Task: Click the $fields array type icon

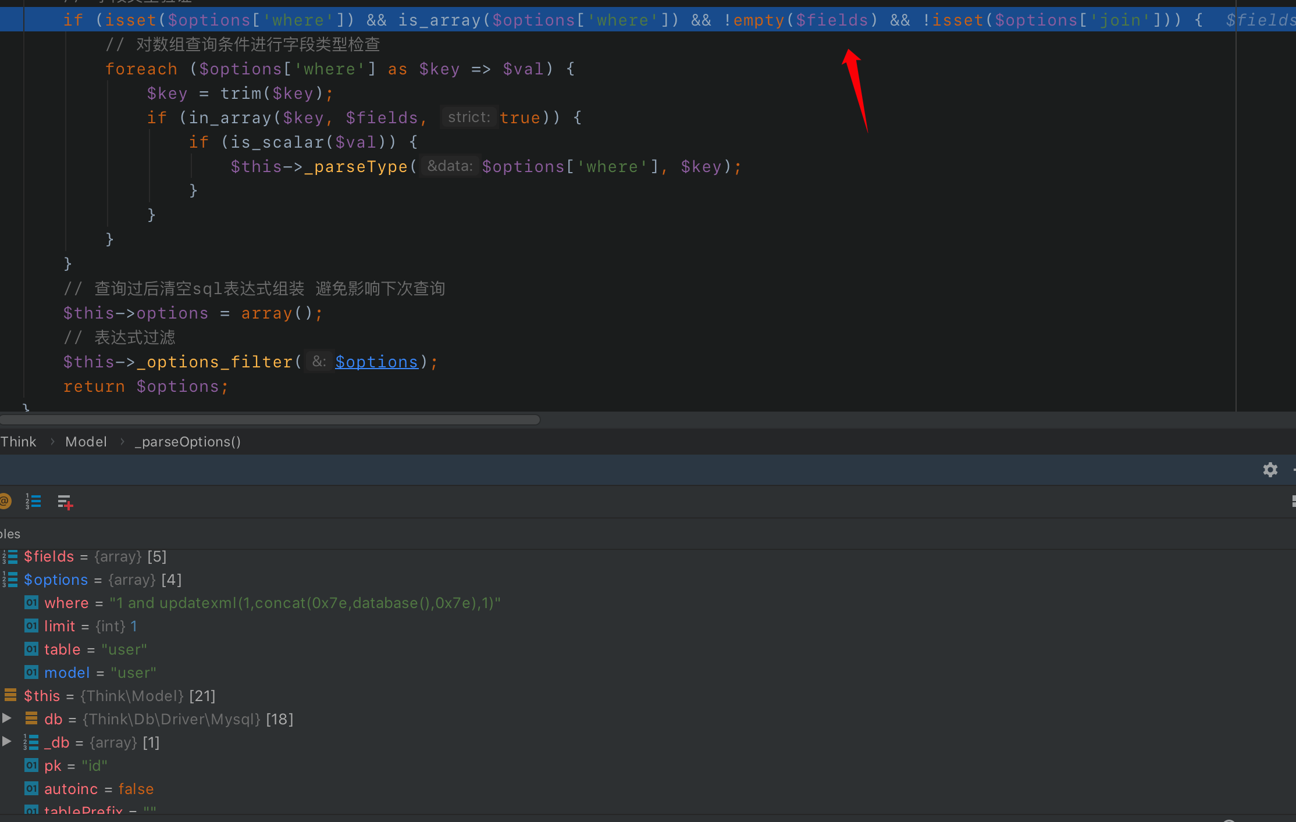Action: tap(10, 557)
